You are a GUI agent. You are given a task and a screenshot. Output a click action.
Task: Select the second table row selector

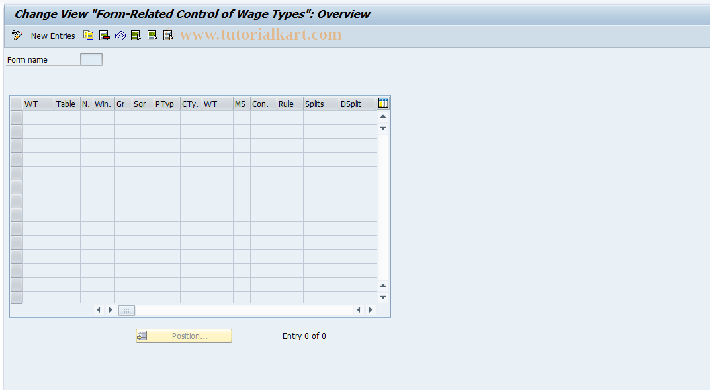17,132
